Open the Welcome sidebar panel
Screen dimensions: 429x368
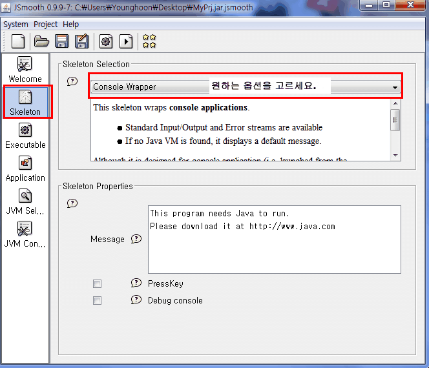click(25, 70)
